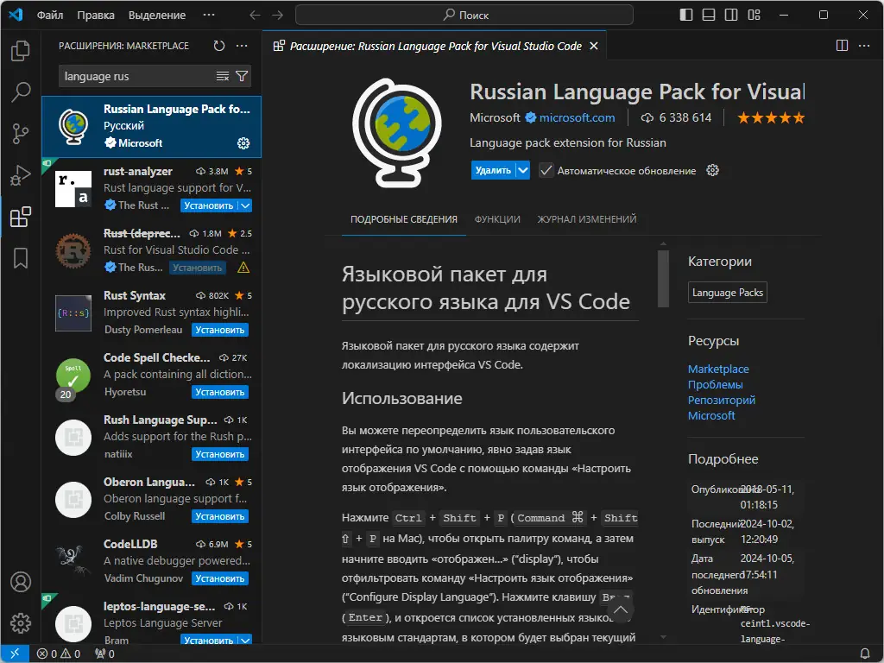Toggle the primary side bar layout button
Screen dimensions: 884x663
click(686, 15)
